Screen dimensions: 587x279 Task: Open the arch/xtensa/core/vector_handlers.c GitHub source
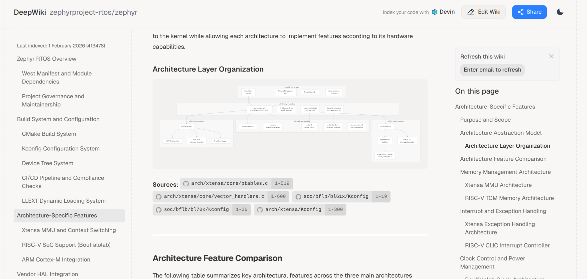click(214, 196)
